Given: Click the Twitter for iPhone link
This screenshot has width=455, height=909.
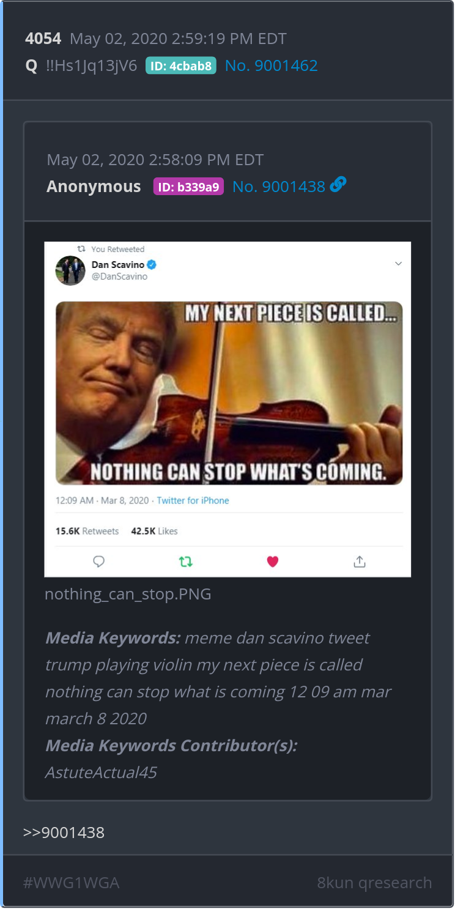Looking at the screenshot, I should pos(193,500).
